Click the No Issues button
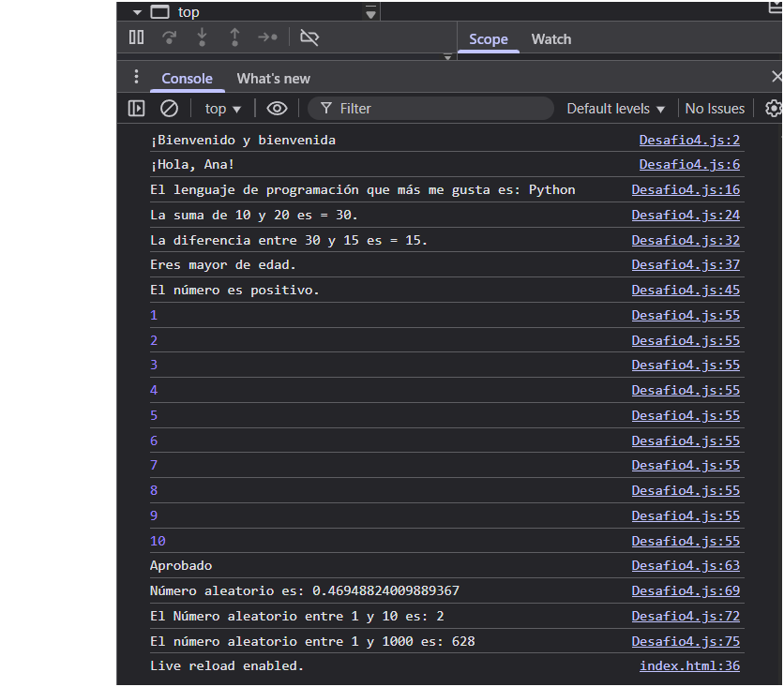This screenshot has height=687, width=784. (x=715, y=109)
